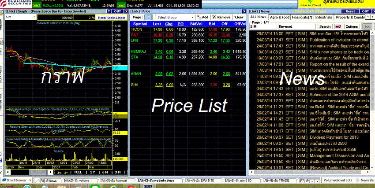This screenshot has height=188, width=375.
Task: Click the T button in Graph title bar
Action: [109, 11]
